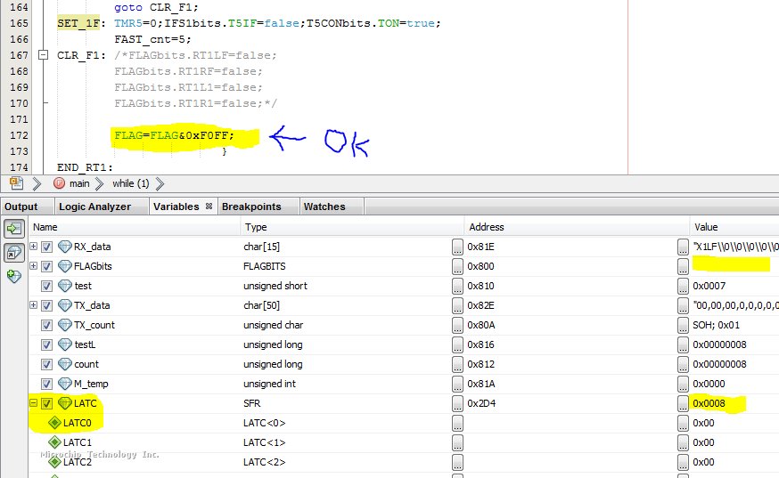Click the main function breadcrumb

(78, 184)
